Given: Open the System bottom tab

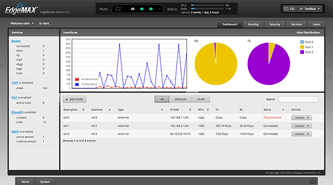Looking at the screenshot, I should 45,182.
